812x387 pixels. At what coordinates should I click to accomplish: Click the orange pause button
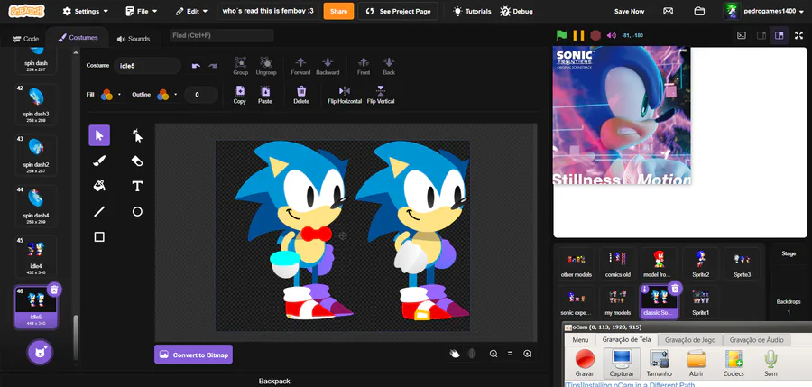pos(578,35)
